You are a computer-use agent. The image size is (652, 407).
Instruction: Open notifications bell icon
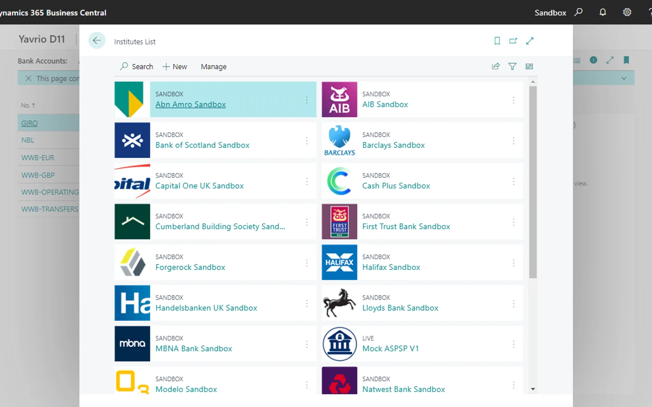coord(603,12)
